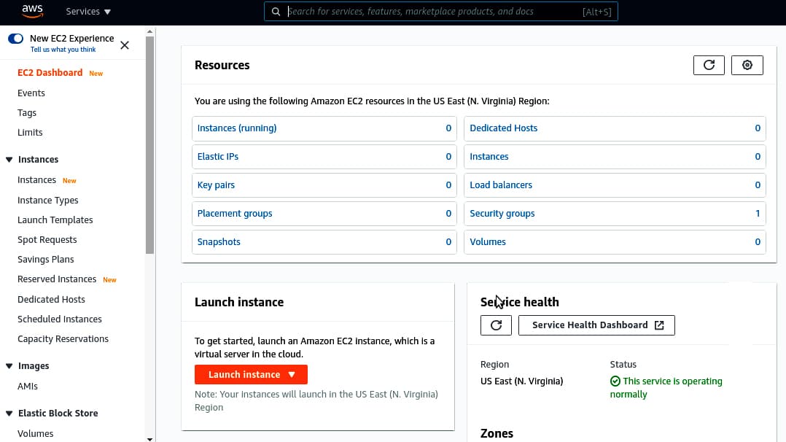Refresh the Service health panel
This screenshot has height=442, width=786.
tap(496, 325)
